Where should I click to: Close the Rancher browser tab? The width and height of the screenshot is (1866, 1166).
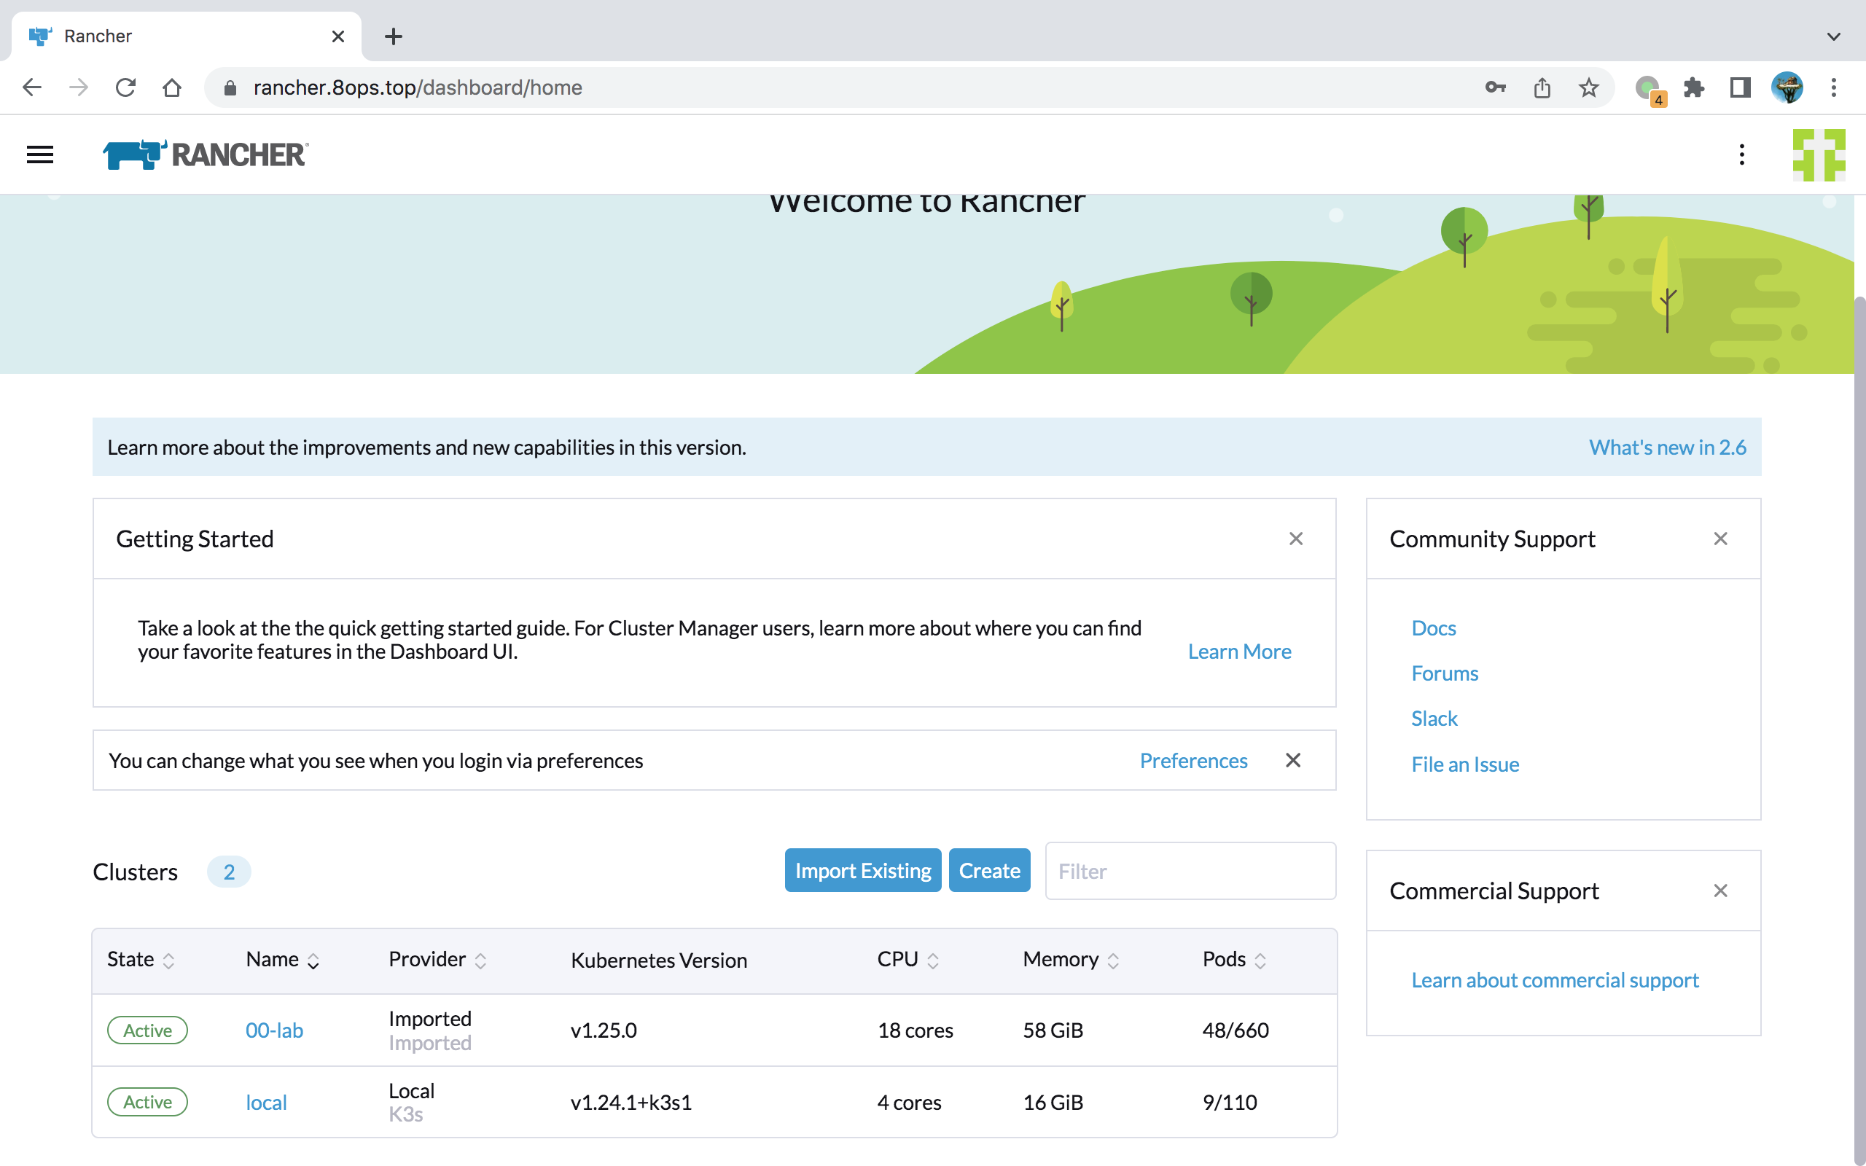pyautogui.click(x=337, y=36)
